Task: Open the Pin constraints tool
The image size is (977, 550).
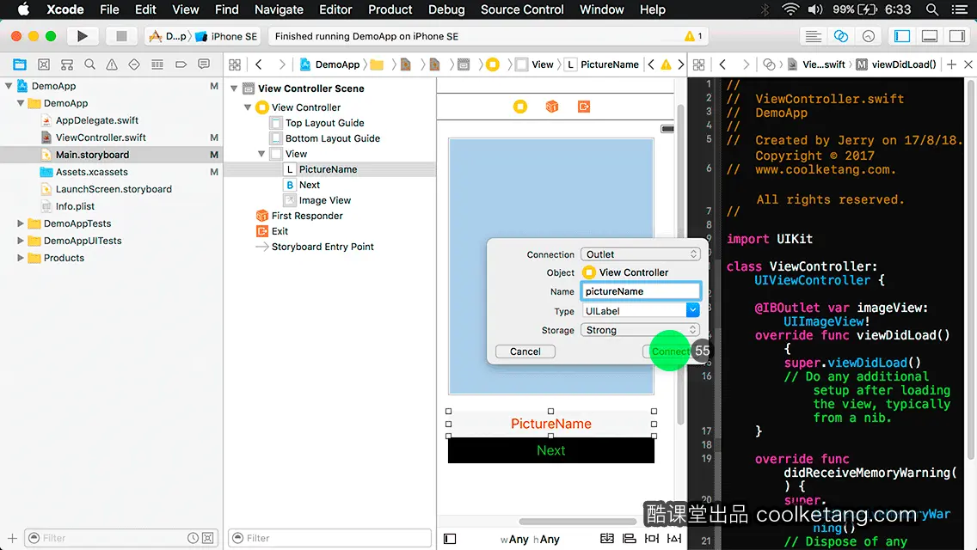Action: click(x=652, y=538)
